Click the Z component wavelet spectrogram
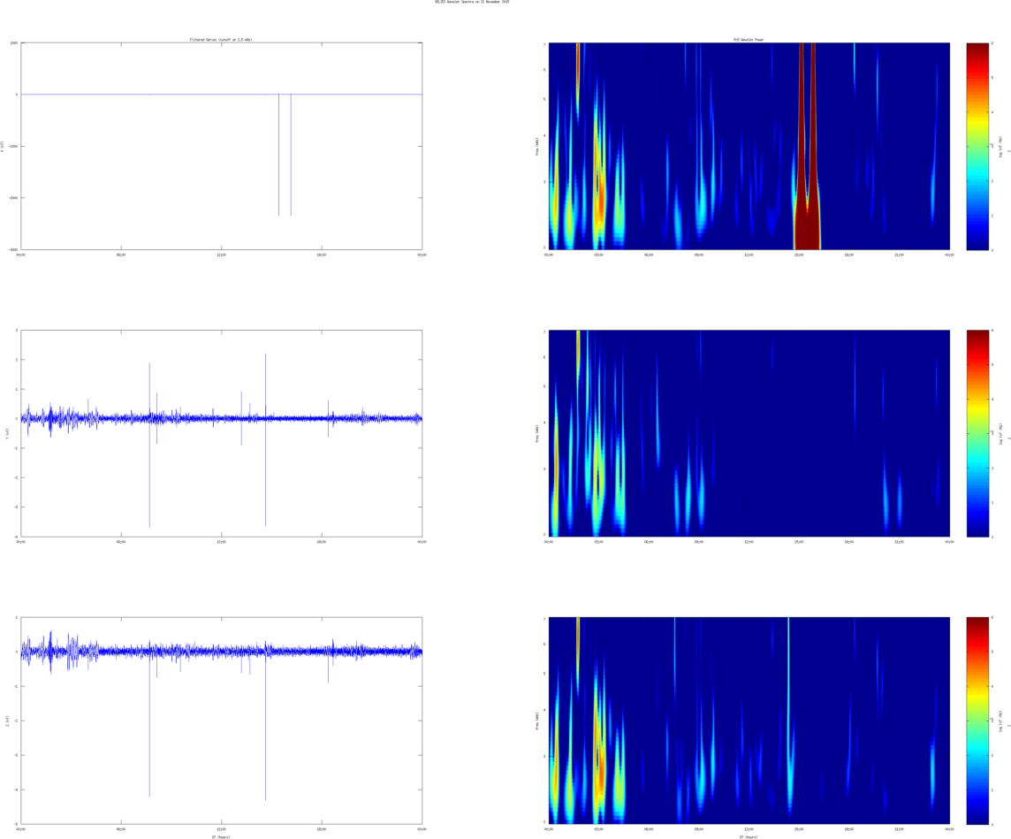1011x839 pixels. [x=749, y=721]
